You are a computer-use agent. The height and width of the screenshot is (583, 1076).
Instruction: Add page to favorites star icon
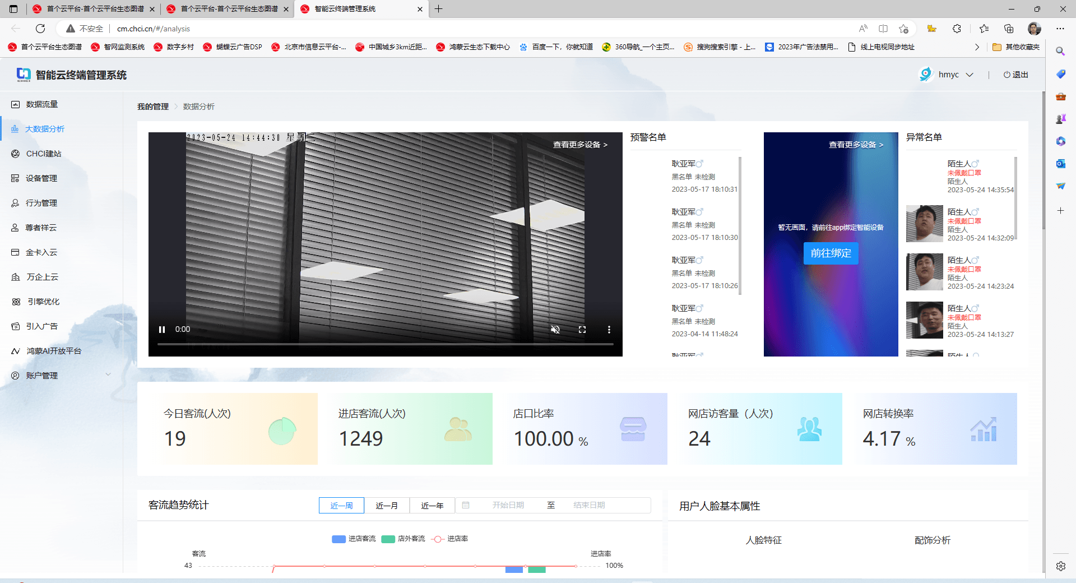(903, 29)
